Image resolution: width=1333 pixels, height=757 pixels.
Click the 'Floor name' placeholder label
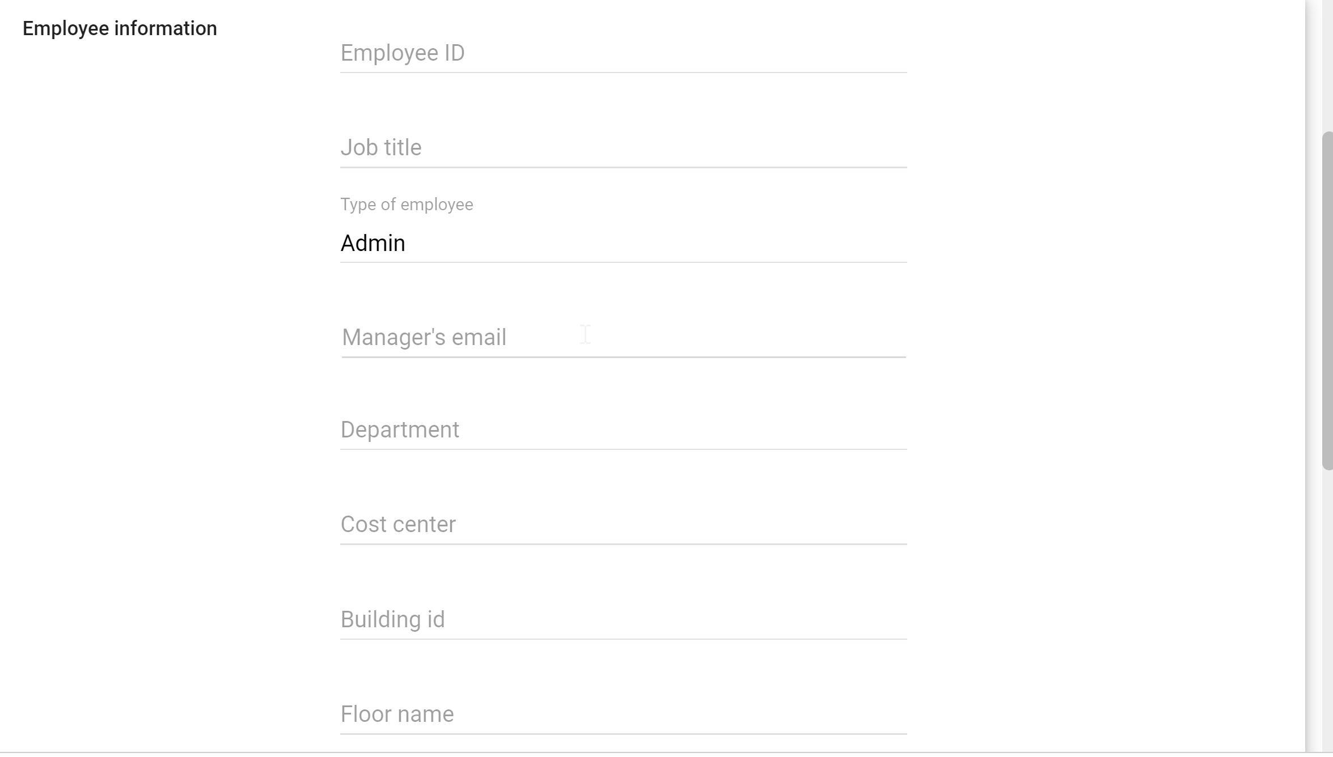397,715
